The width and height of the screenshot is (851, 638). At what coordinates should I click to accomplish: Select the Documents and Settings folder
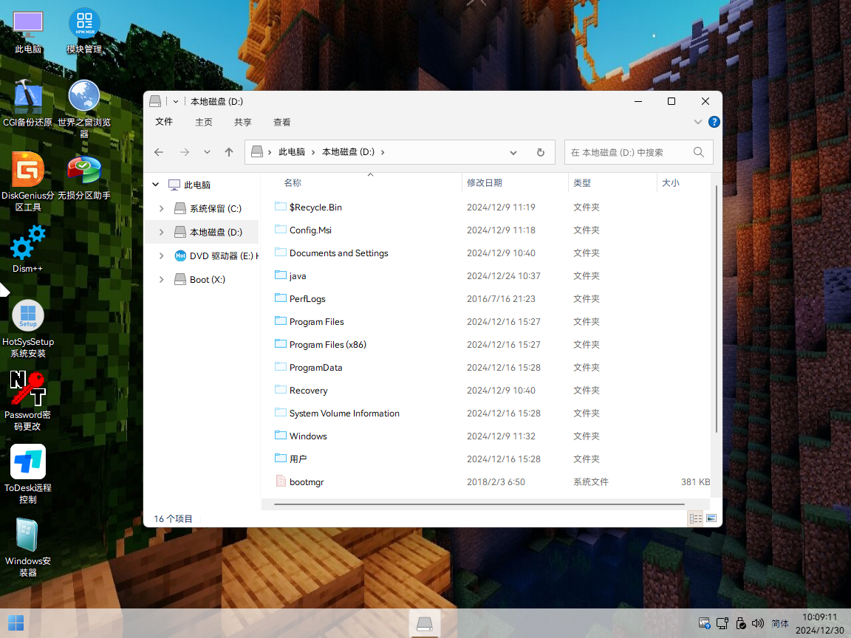338,253
